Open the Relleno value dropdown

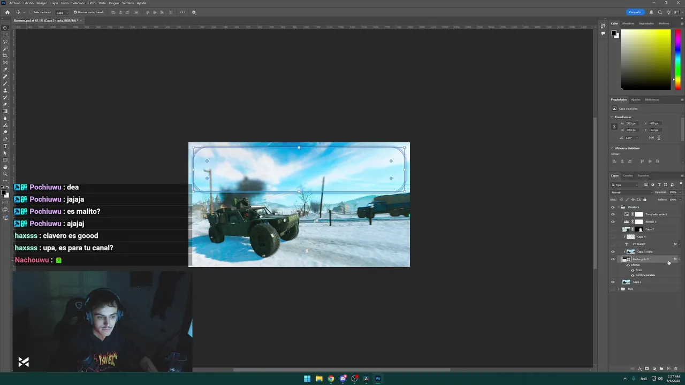(680, 199)
